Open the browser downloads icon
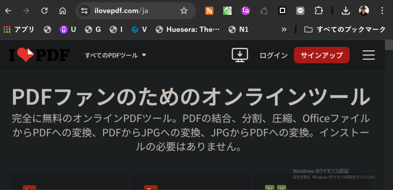The width and height of the screenshot is (393, 190). click(346, 11)
